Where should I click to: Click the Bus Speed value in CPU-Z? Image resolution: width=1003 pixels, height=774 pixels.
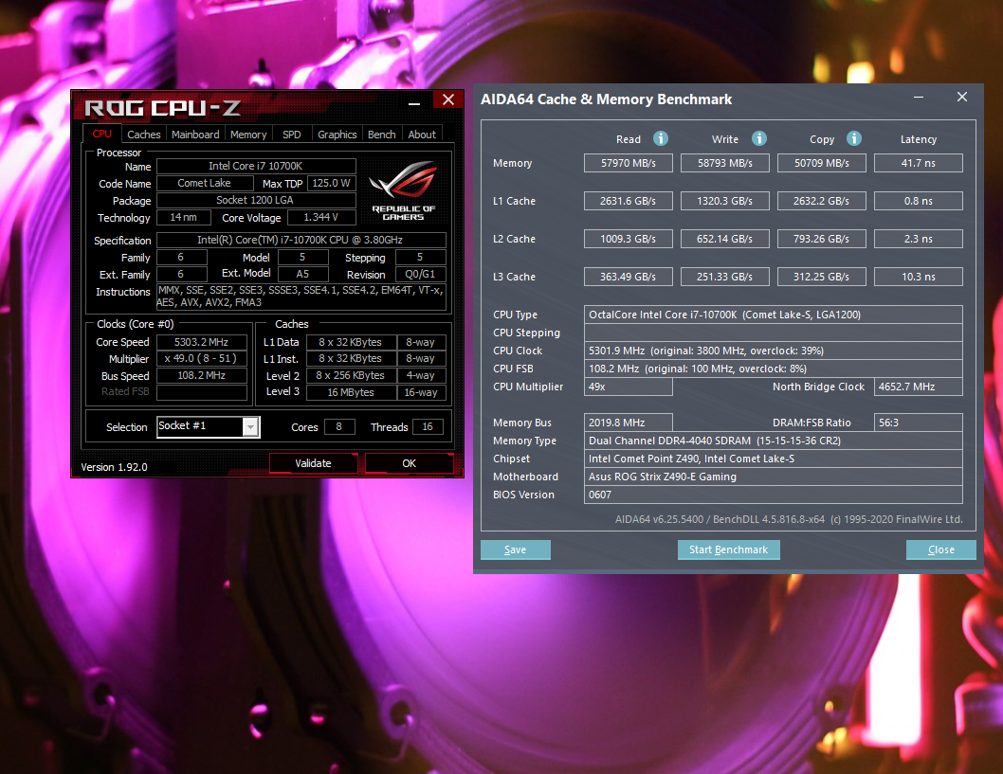pyautogui.click(x=202, y=376)
